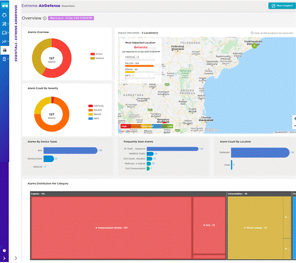The height and width of the screenshot is (263, 296).
Task: Click the info icon beside Overview
Action: point(44,18)
